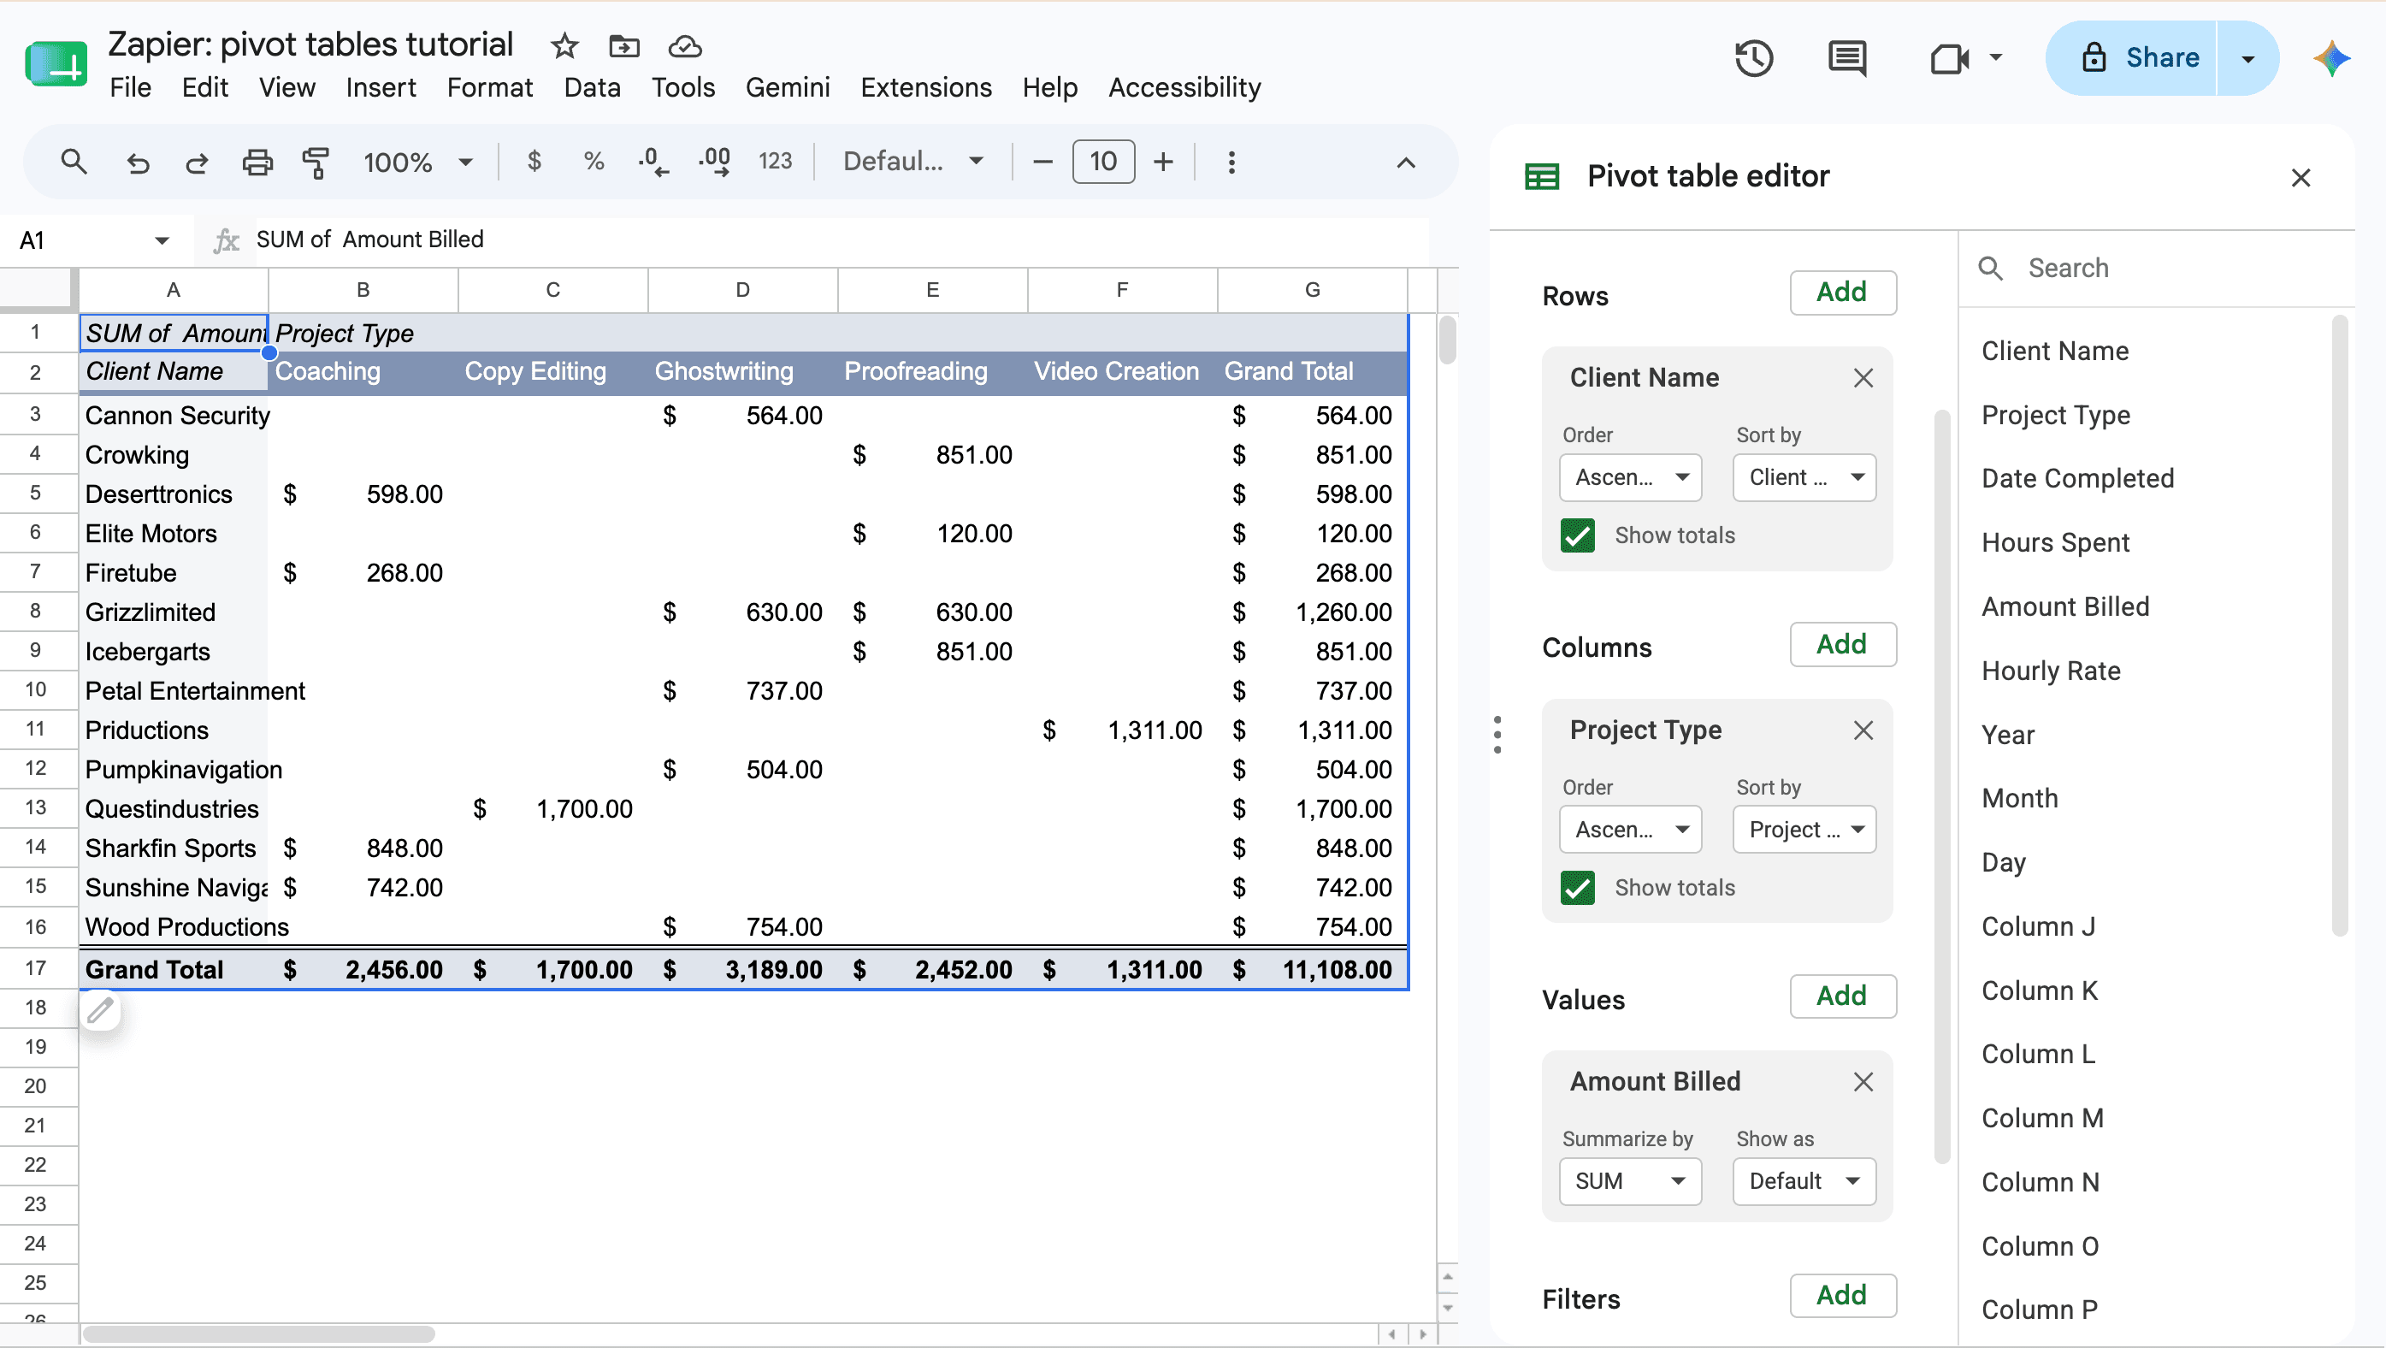The height and width of the screenshot is (1348, 2386).
Task: Open Project Type Order dropdown
Action: [x=1630, y=829]
